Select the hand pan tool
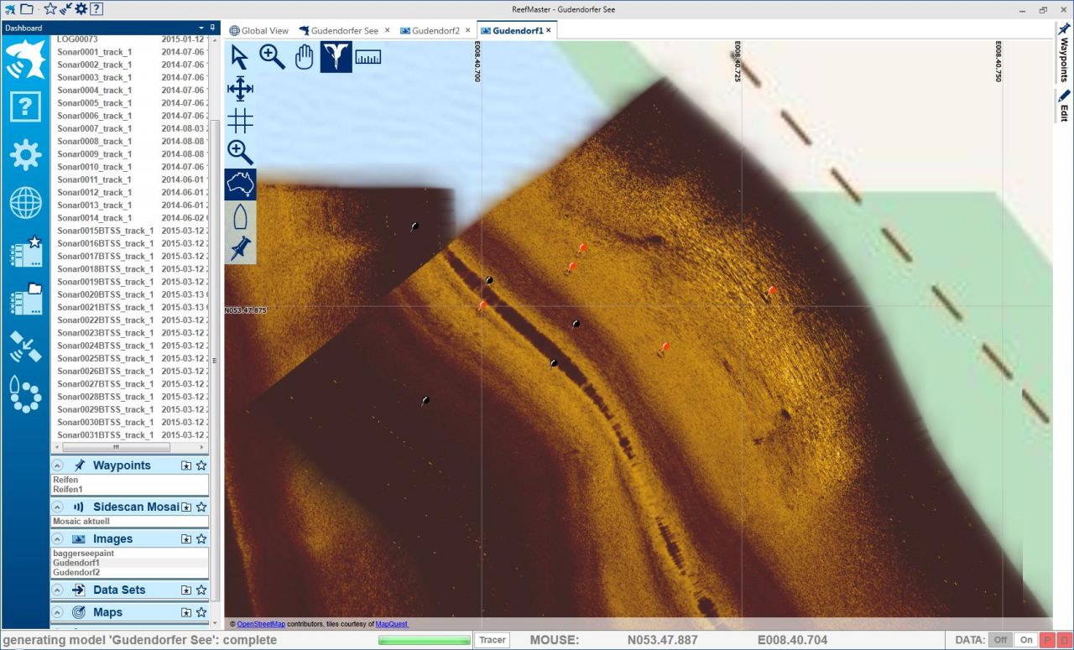Image resolution: width=1074 pixels, height=650 pixels. 304,57
